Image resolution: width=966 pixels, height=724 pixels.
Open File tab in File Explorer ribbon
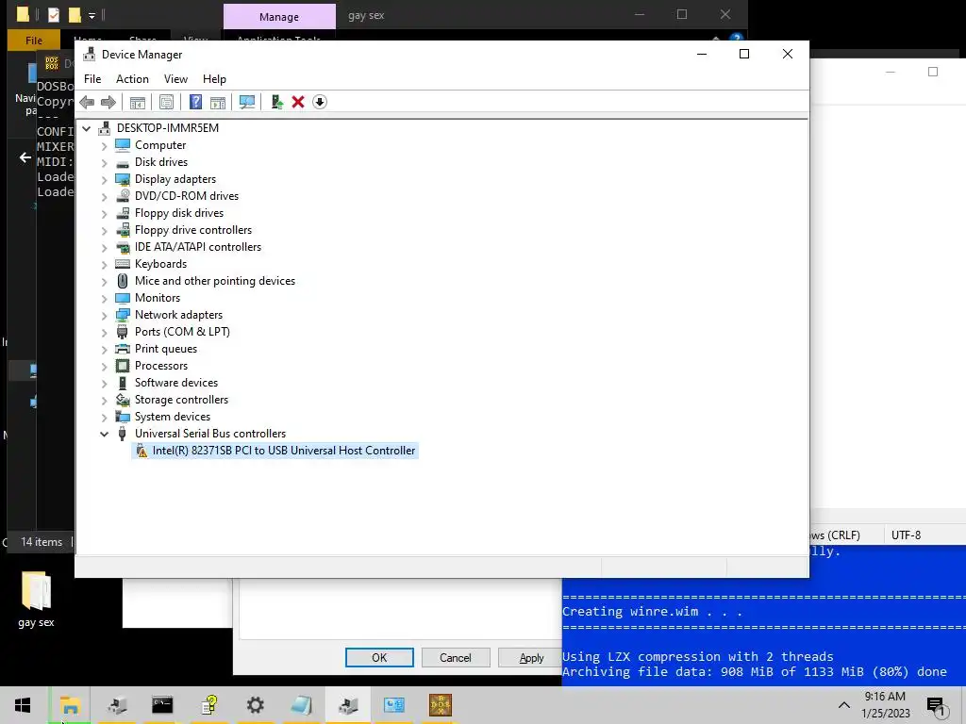(34, 40)
